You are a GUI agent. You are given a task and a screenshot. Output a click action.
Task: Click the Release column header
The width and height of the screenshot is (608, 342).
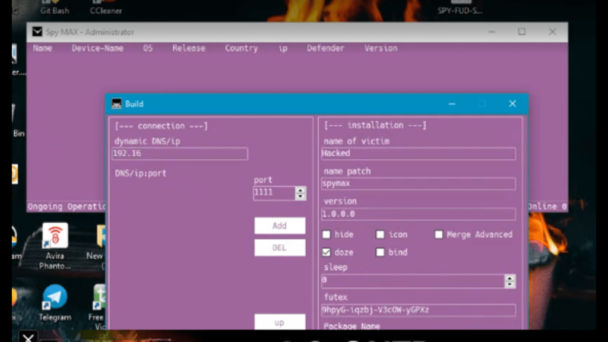pyautogui.click(x=189, y=48)
